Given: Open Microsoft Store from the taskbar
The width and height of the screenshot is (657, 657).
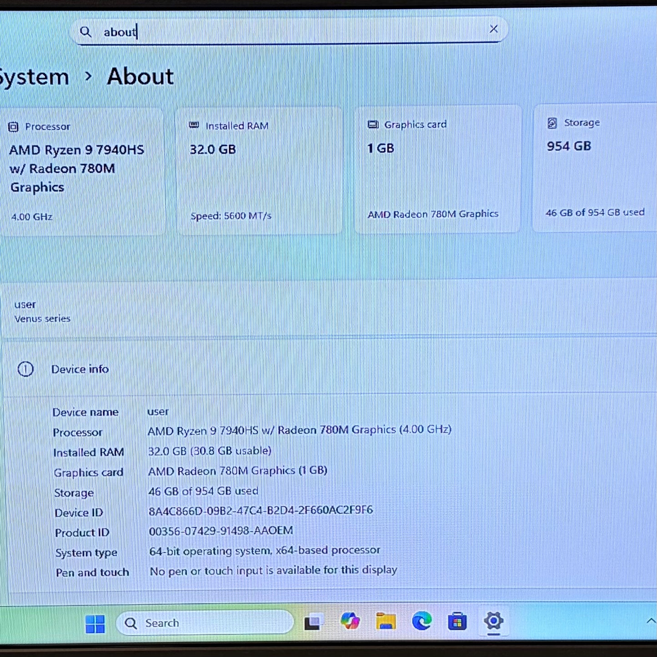Looking at the screenshot, I should click(x=457, y=621).
